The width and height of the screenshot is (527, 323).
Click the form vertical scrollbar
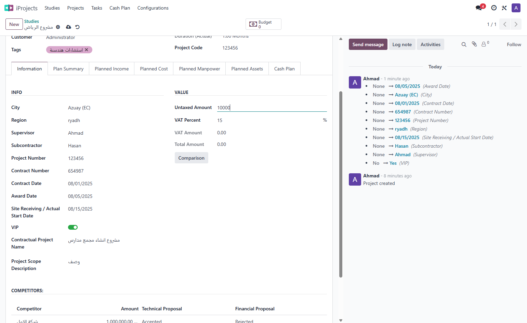pyautogui.click(x=341, y=185)
